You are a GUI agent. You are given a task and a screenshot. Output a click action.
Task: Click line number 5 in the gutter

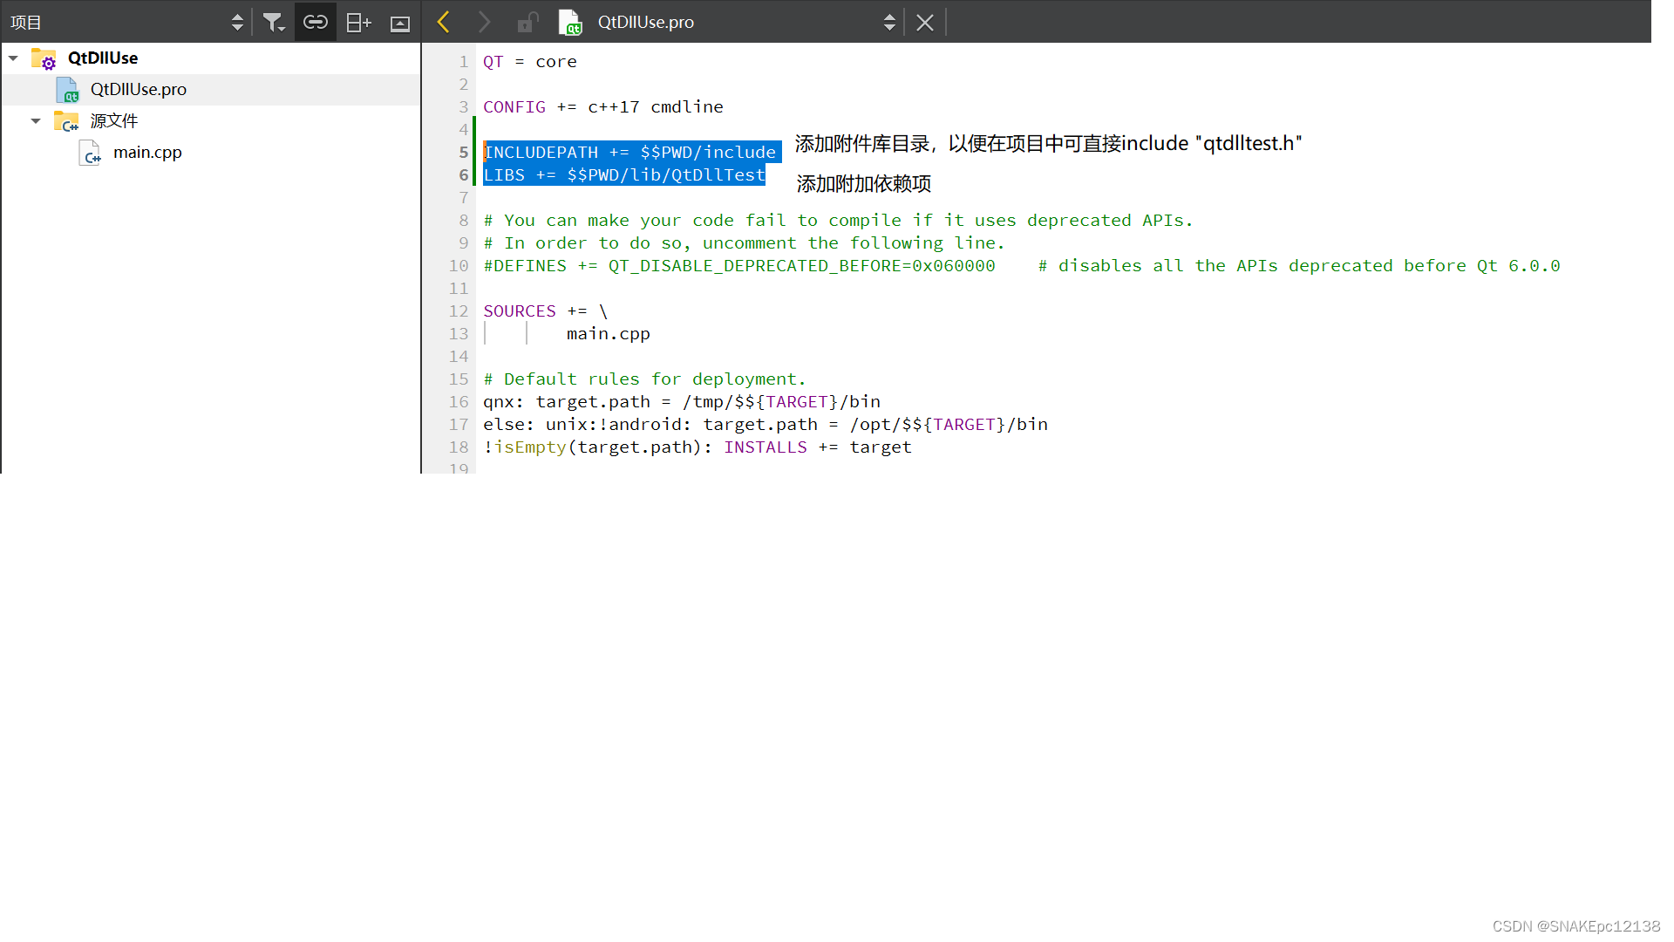coord(464,152)
